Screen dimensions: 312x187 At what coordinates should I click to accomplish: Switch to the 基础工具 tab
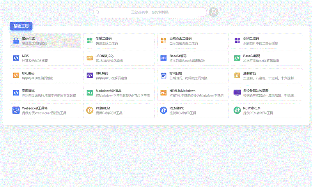coord(21,26)
